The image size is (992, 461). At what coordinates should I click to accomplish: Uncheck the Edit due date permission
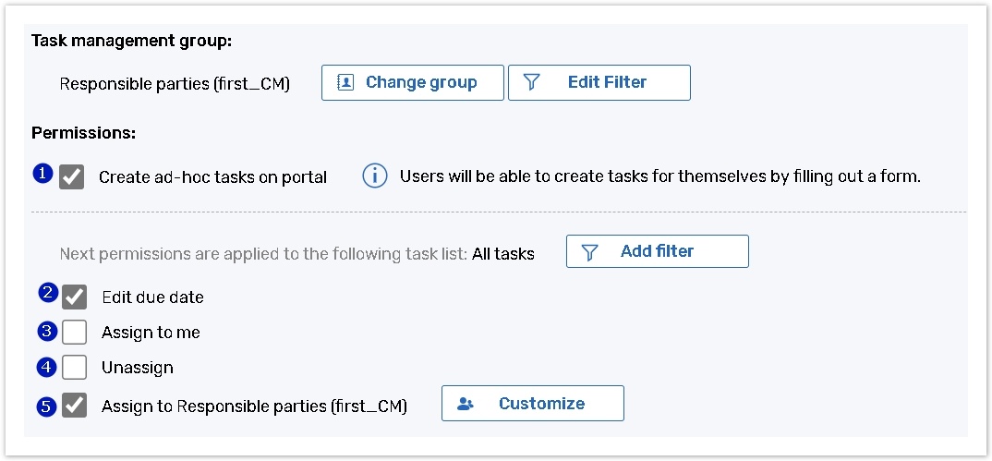(74, 297)
